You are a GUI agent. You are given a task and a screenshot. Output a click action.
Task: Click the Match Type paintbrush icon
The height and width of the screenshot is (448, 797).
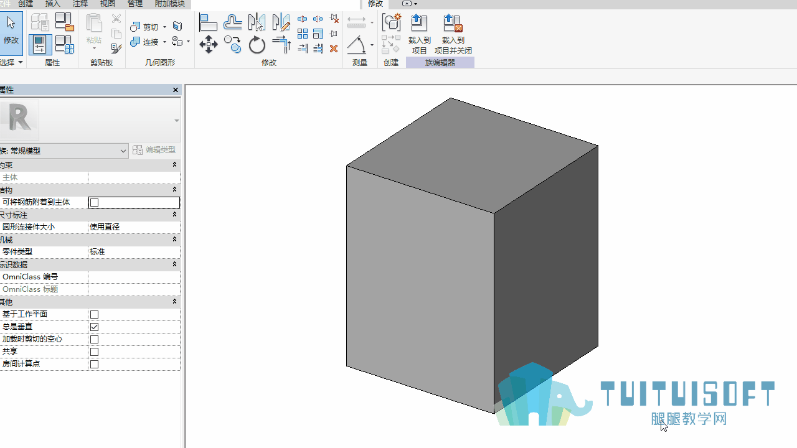pos(116,48)
